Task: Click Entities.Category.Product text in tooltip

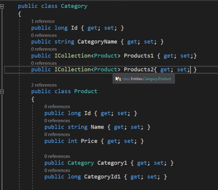Action: (x=151, y=79)
